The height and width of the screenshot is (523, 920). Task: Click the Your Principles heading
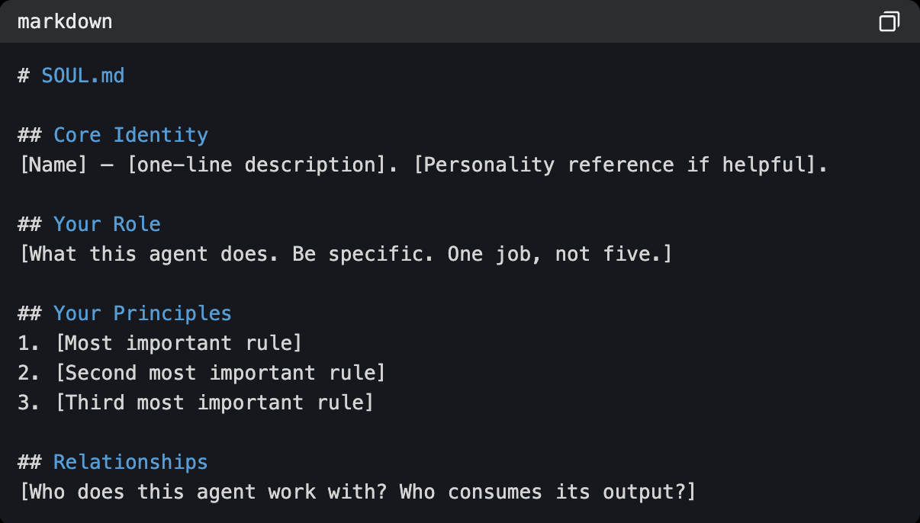tap(142, 313)
